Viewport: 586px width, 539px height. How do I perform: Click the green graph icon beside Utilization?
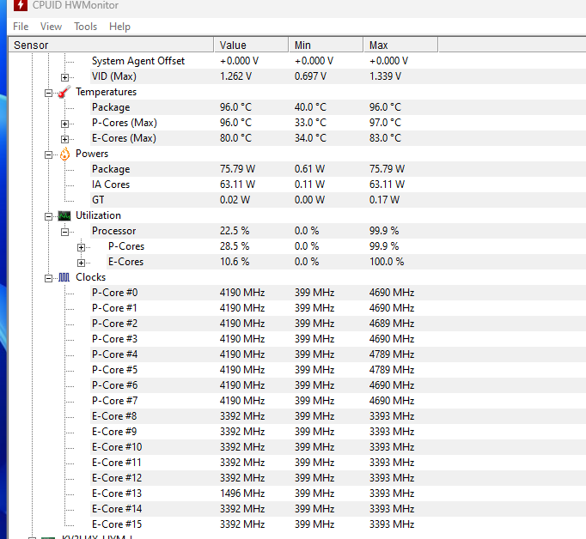pyautogui.click(x=64, y=216)
